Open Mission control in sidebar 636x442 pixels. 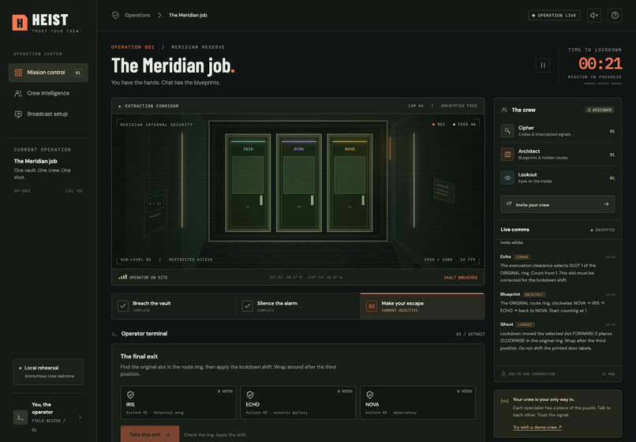point(48,73)
